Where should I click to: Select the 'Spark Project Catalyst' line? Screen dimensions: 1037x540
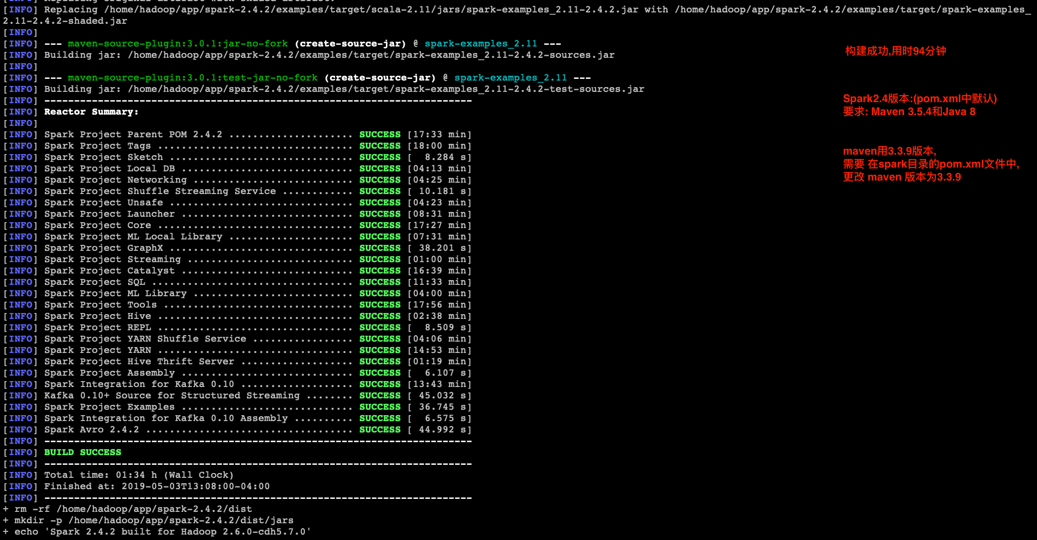[x=238, y=271]
